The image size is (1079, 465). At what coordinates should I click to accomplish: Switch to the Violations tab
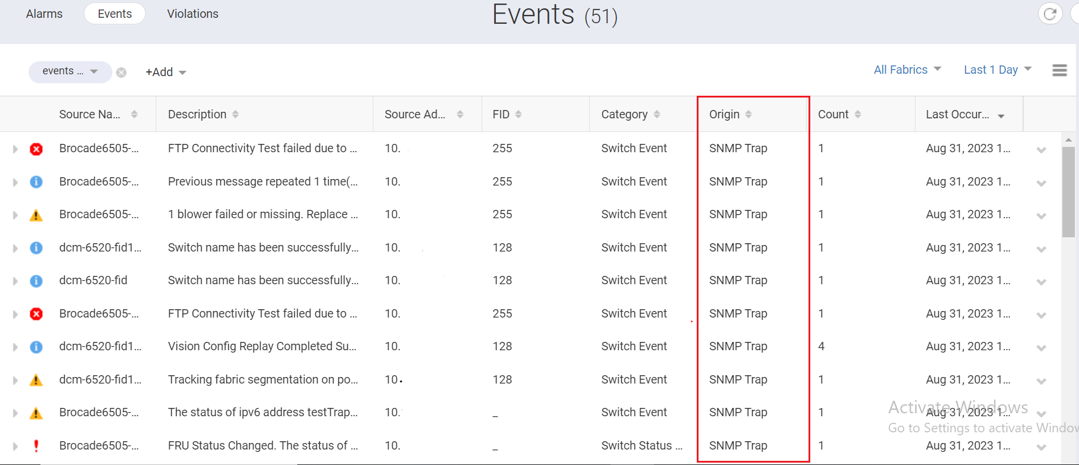coord(193,14)
